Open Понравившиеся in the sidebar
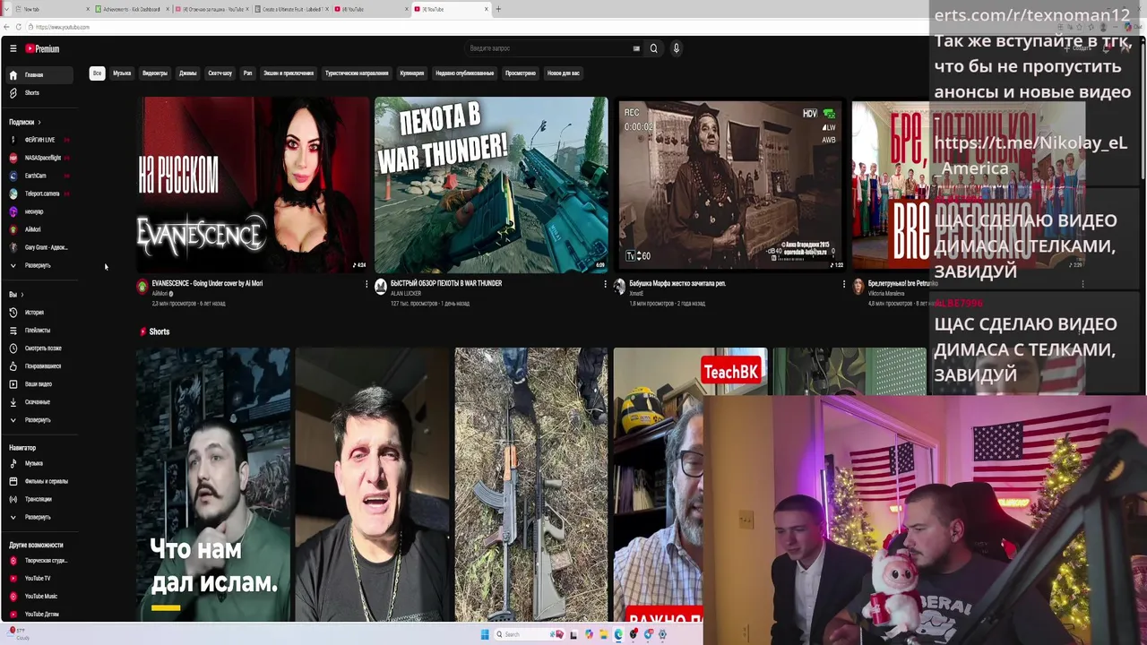 (x=39, y=366)
